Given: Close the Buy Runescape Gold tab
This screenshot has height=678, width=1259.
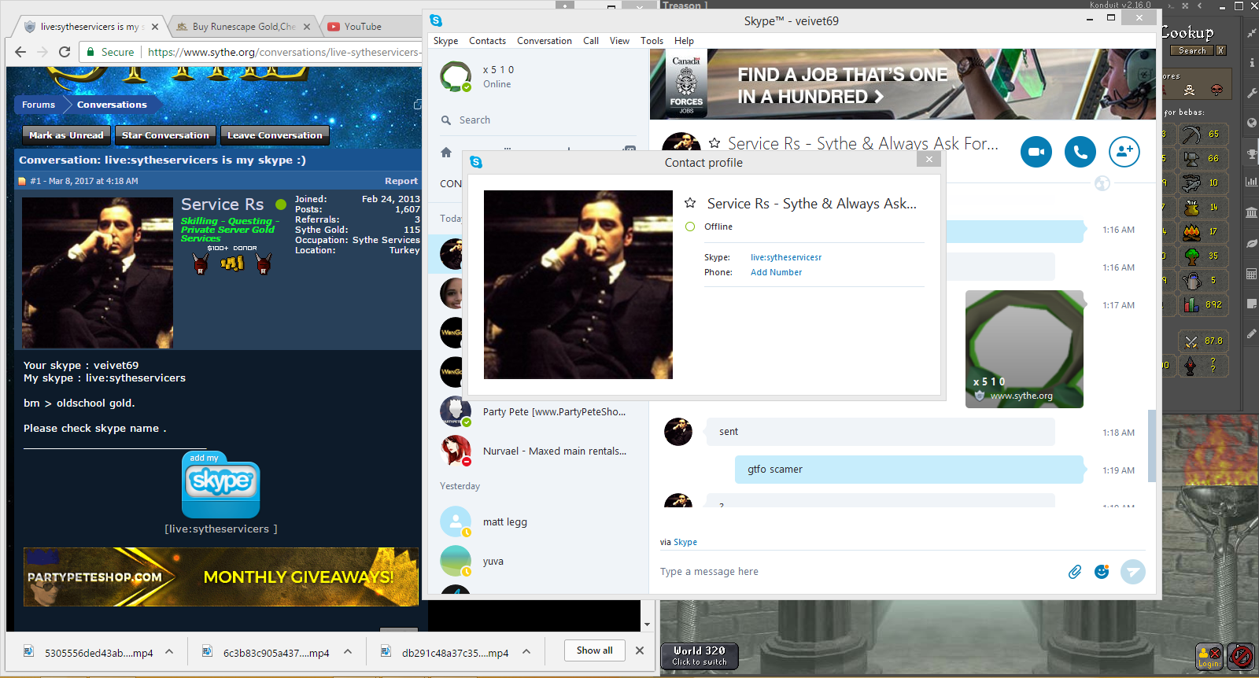Looking at the screenshot, I should coord(307,27).
